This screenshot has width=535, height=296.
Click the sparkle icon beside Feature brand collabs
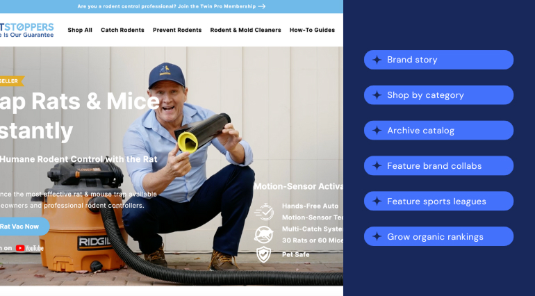click(377, 166)
